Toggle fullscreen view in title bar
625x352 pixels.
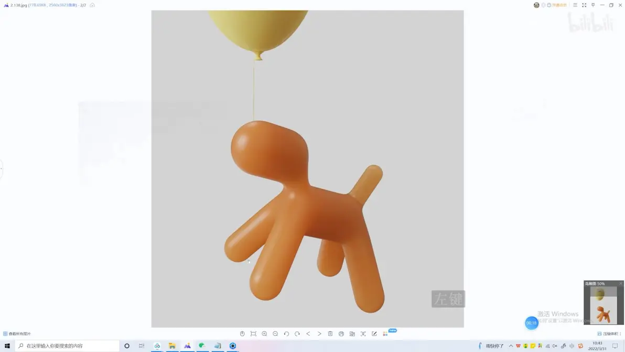[584, 5]
